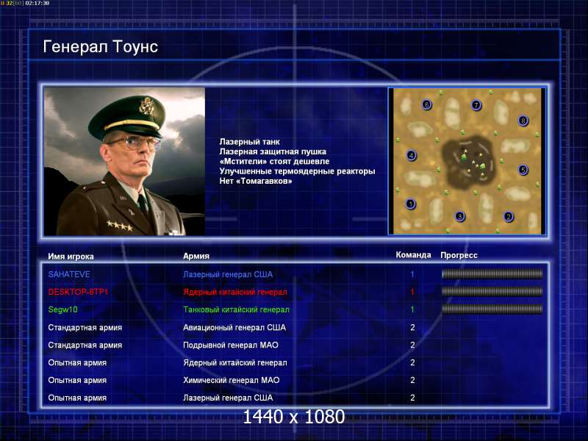Click 'Опытная армия' in the bottom row

coord(77,398)
